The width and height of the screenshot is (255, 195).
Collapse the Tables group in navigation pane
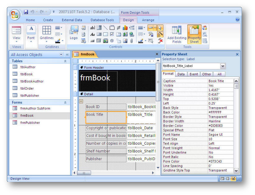pyautogui.click(x=65, y=61)
